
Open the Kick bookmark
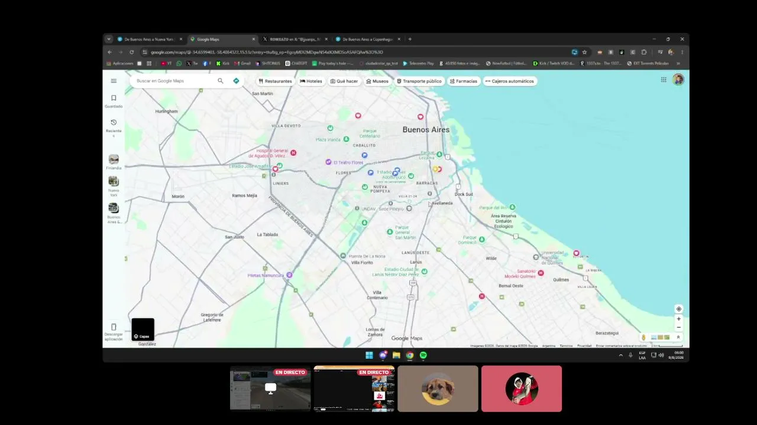coord(223,63)
